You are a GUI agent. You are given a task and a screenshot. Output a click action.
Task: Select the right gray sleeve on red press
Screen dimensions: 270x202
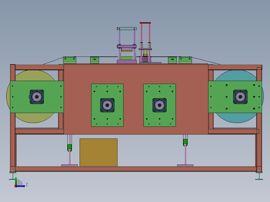[x=149, y=45]
